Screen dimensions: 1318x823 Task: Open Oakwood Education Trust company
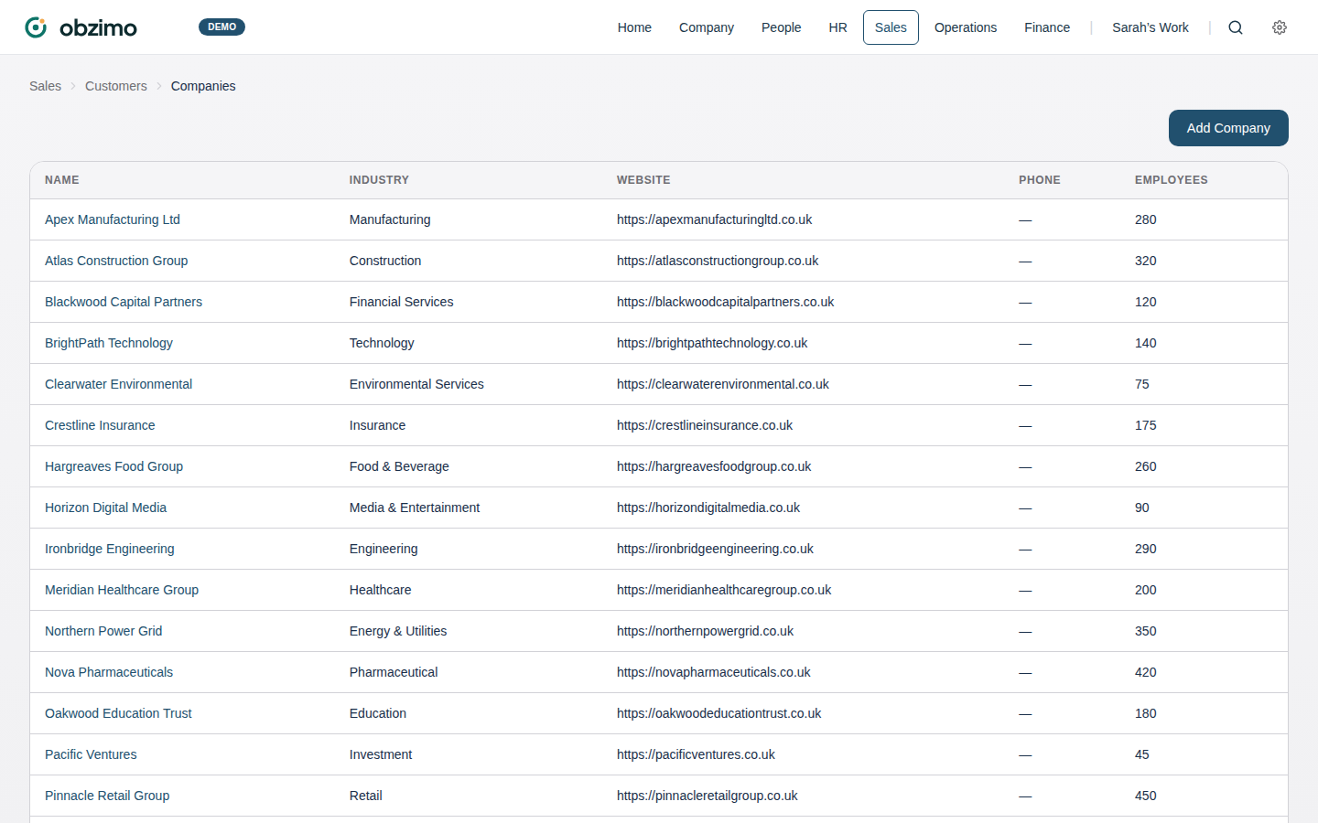(118, 713)
